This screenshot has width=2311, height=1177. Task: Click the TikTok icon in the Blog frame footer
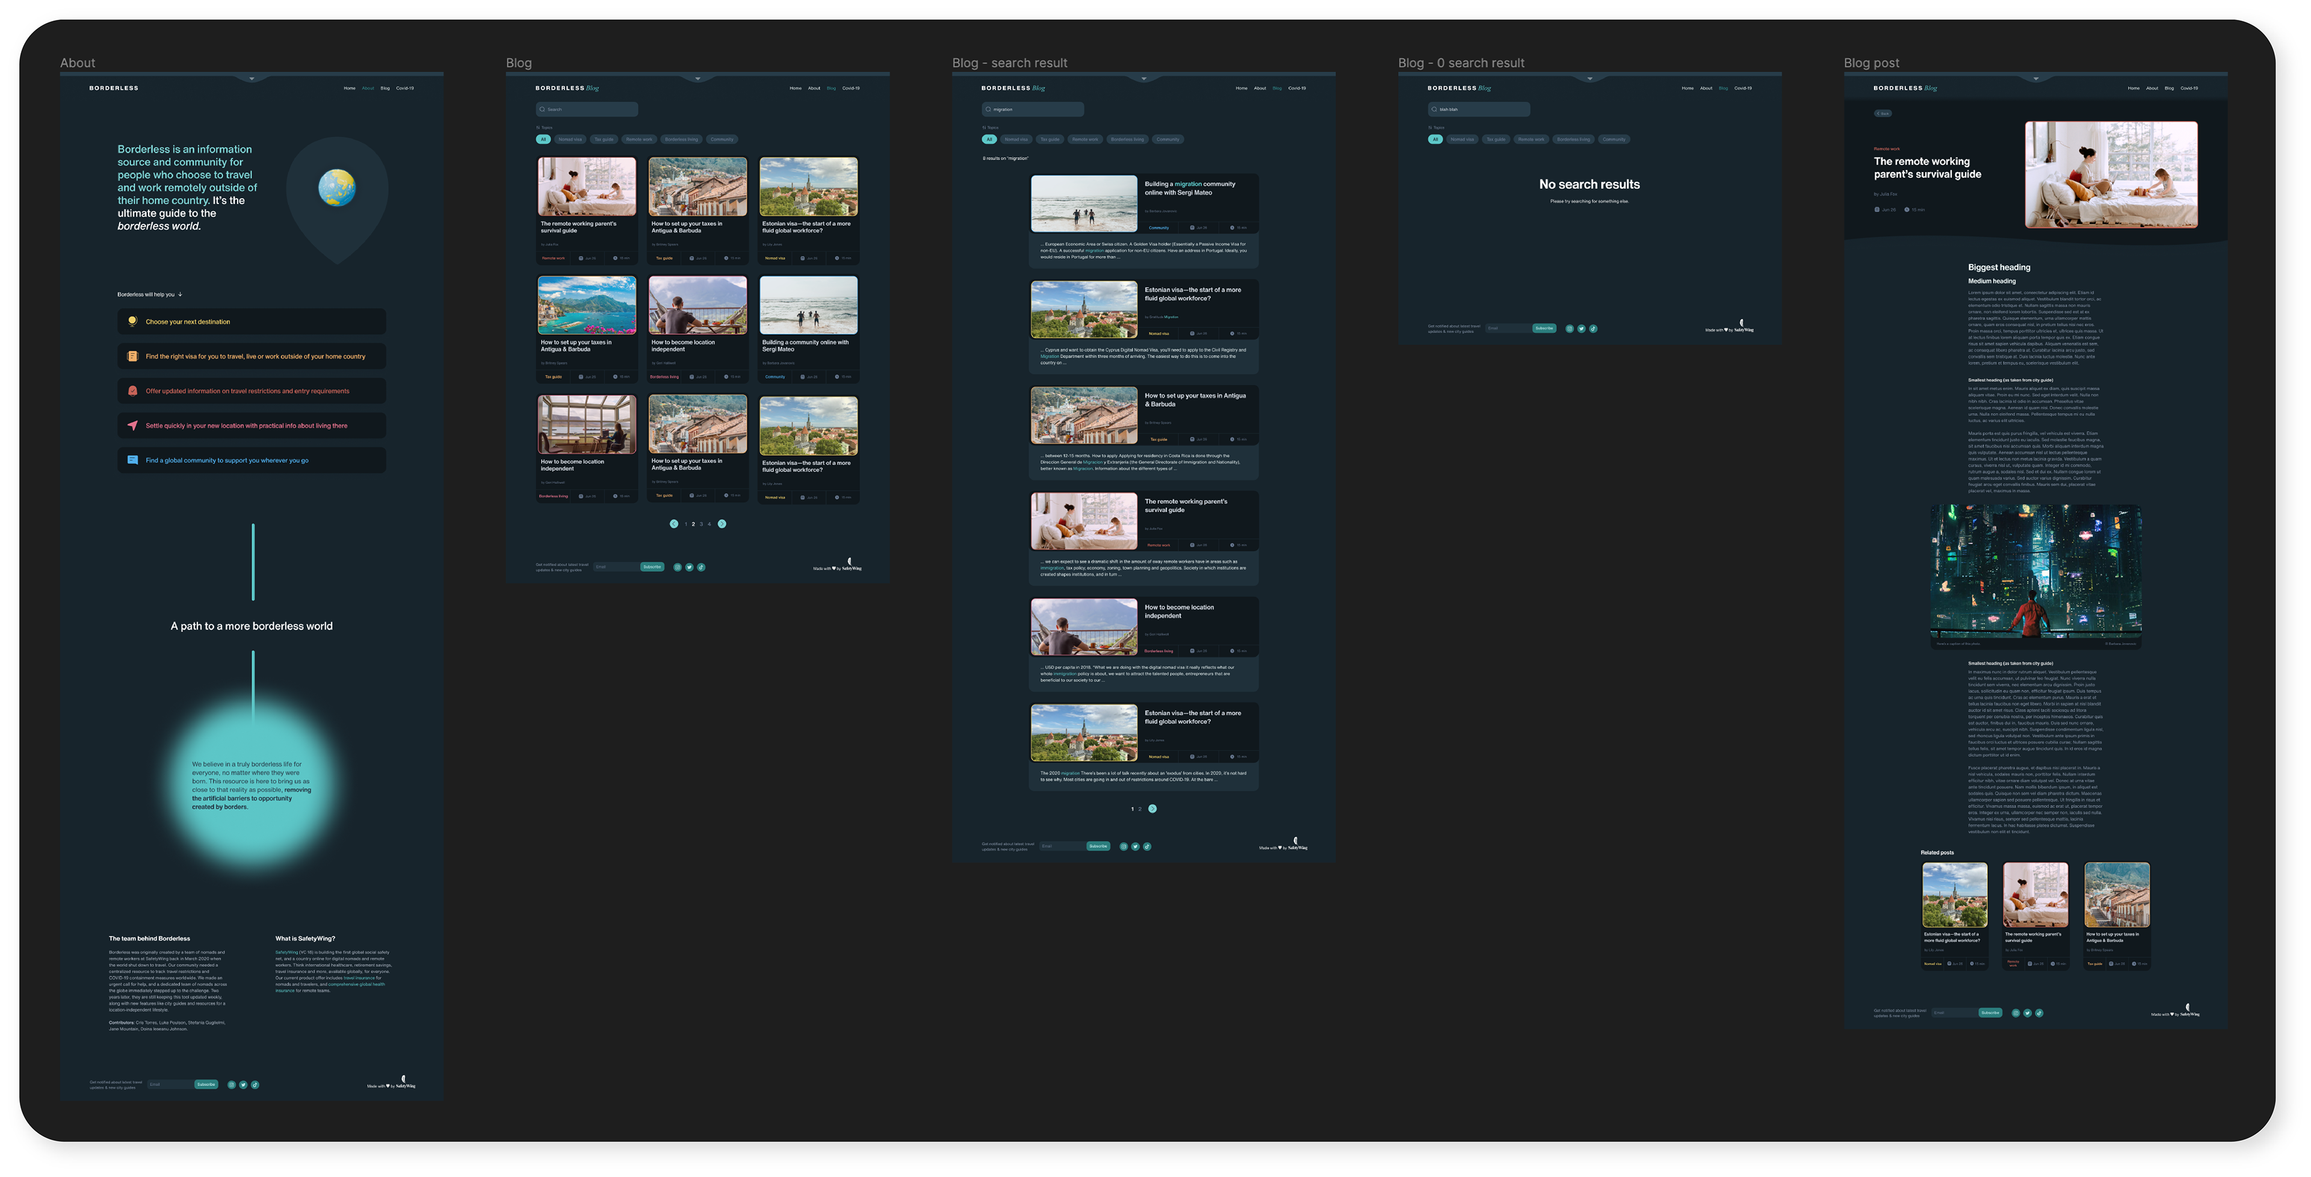tap(701, 567)
